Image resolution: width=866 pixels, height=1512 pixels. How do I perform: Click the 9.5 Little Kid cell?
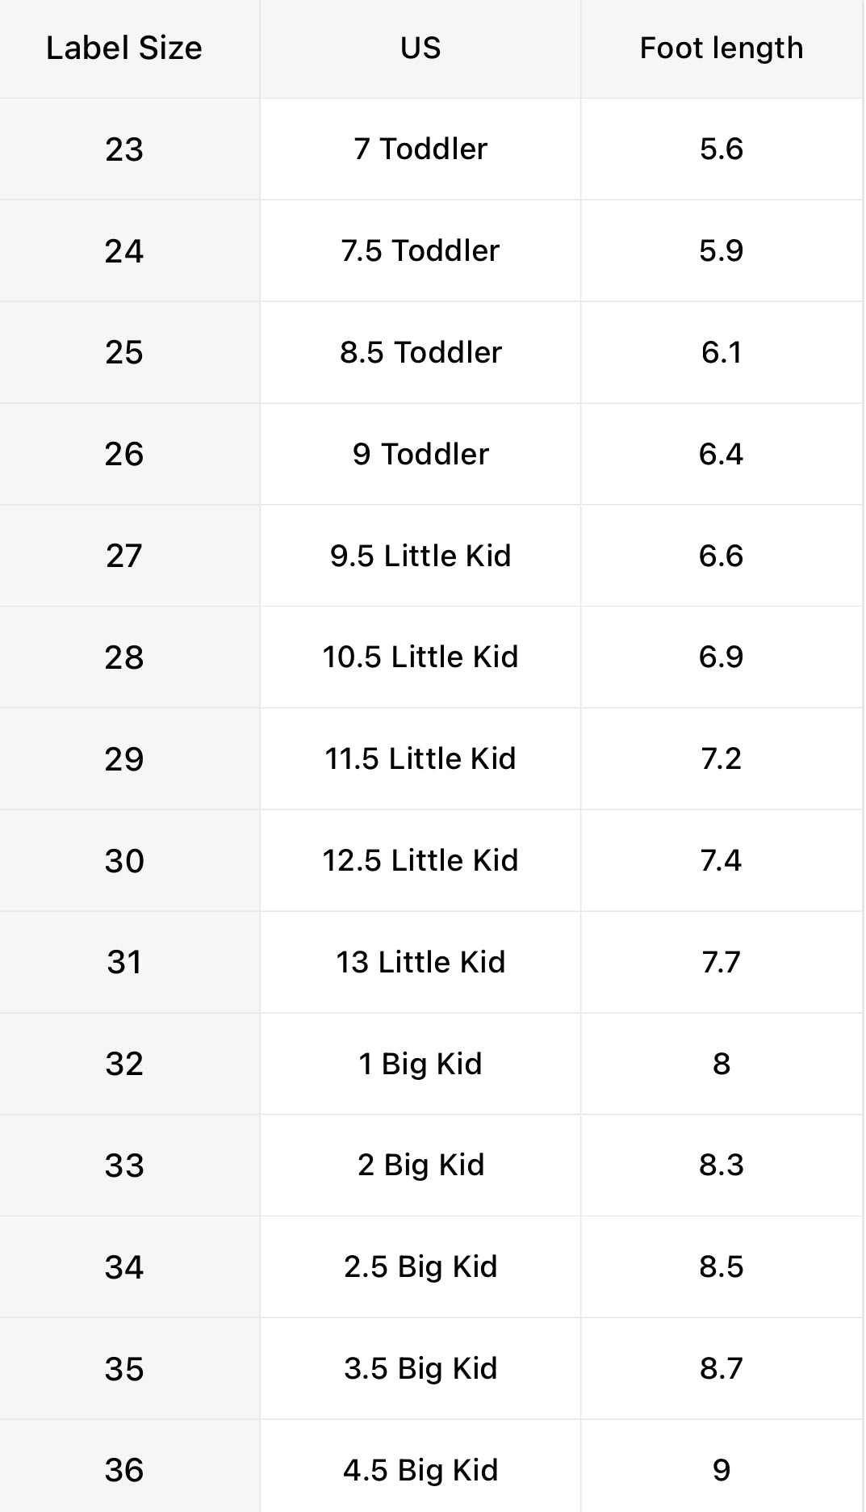pyautogui.click(x=420, y=556)
